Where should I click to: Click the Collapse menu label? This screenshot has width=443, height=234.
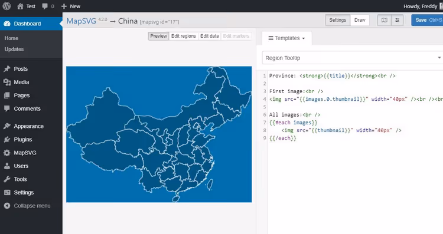coord(32,206)
